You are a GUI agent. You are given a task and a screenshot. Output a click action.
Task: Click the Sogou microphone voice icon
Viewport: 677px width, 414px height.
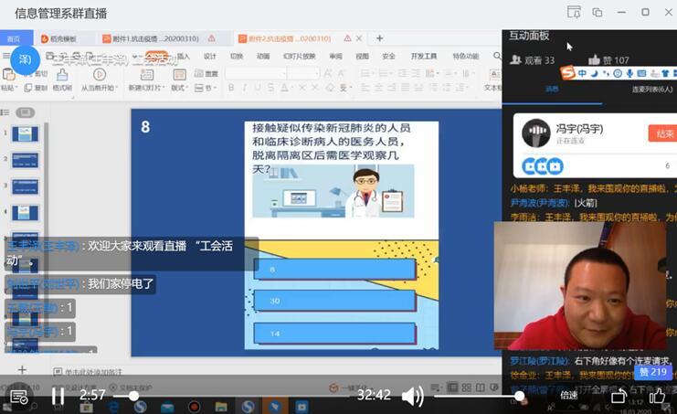click(x=629, y=73)
